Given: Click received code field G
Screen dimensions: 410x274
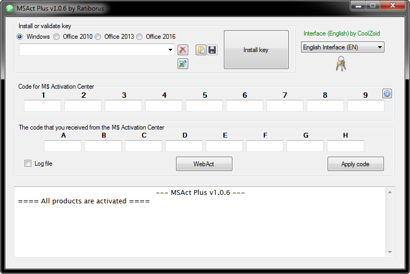Looking at the screenshot, I should point(305,145).
